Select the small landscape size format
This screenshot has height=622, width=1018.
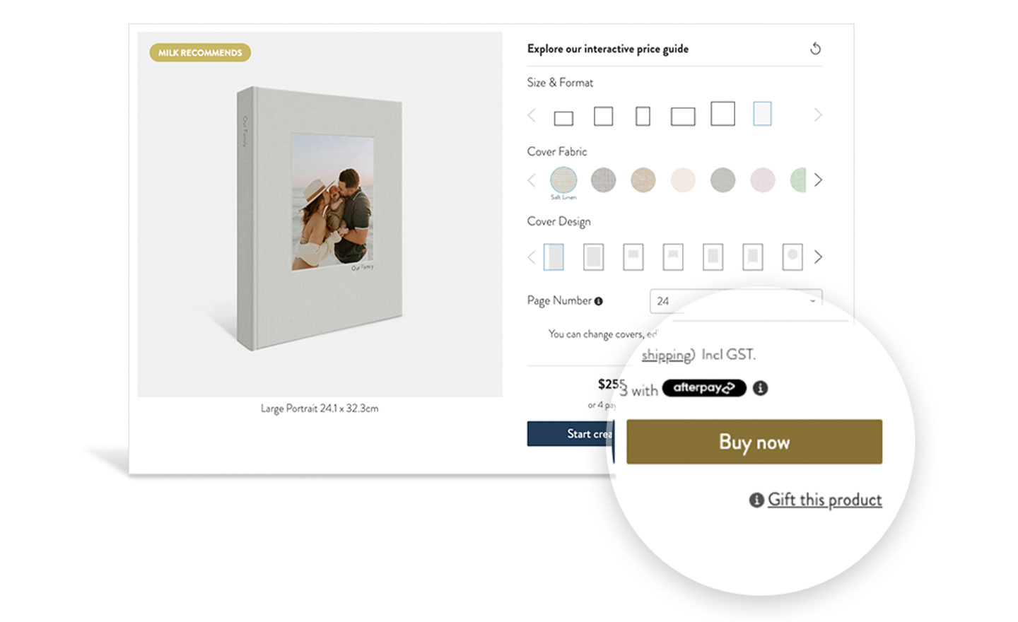[563, 118]
